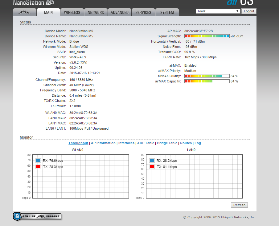Switch to the SYSTEM tab
The image size is (279, 226).
(x=167, y=12)
